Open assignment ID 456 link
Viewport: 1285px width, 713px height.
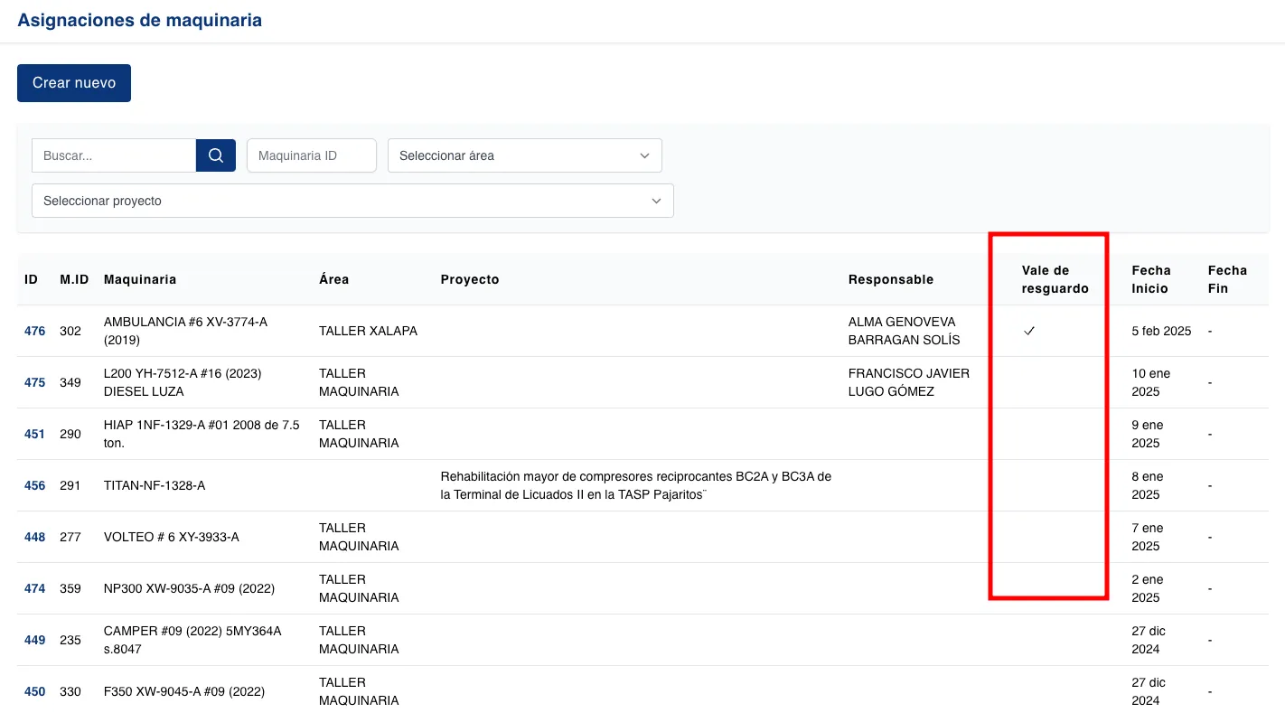[34, 485]
